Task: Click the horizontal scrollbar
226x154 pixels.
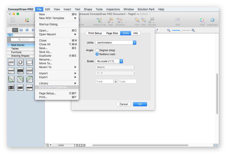Action: [140, 145]
